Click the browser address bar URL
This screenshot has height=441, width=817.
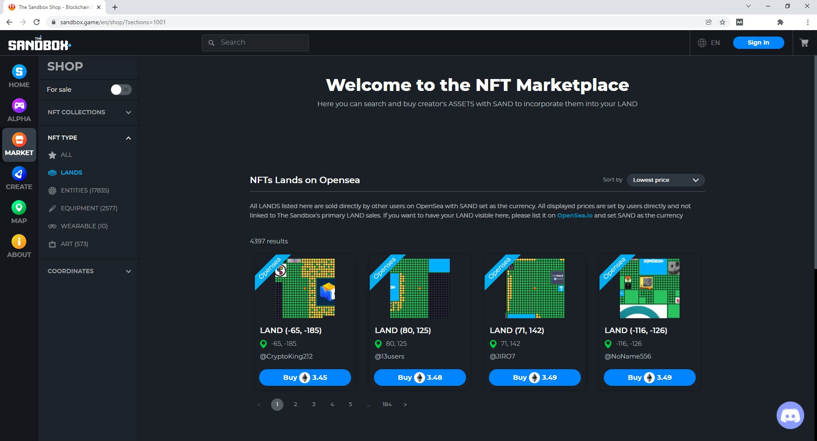(113, 22)
